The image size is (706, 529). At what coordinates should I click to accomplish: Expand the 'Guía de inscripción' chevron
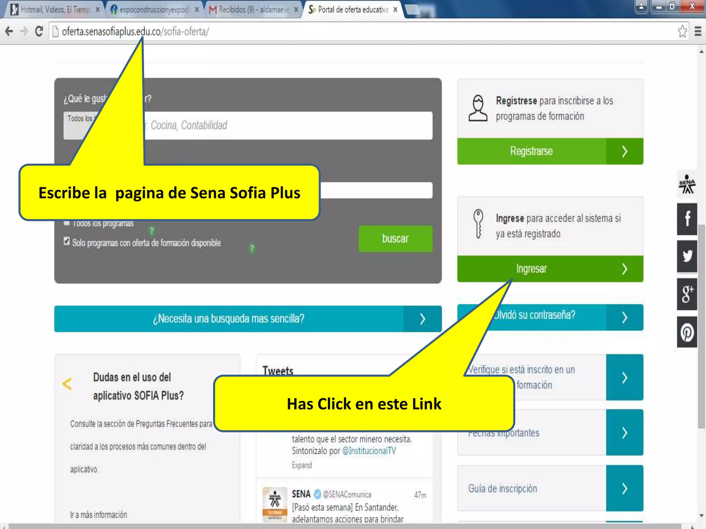[624, 488]
